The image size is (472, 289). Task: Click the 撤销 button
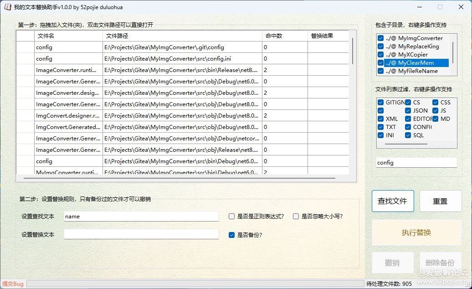393,263
